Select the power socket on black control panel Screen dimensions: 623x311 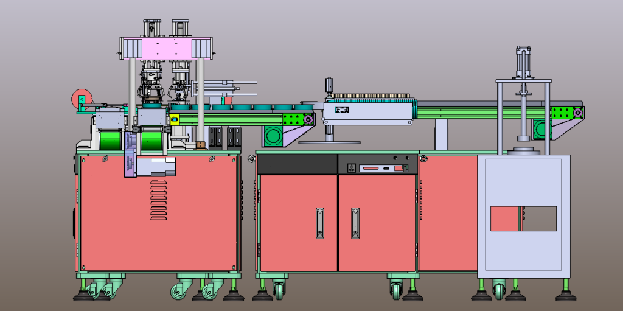tap(352, 167)
